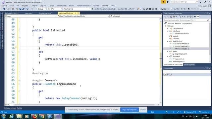Screen dimensions: 212x119
Task: Click the Dejar de compartir button
Action: point(130,110)
